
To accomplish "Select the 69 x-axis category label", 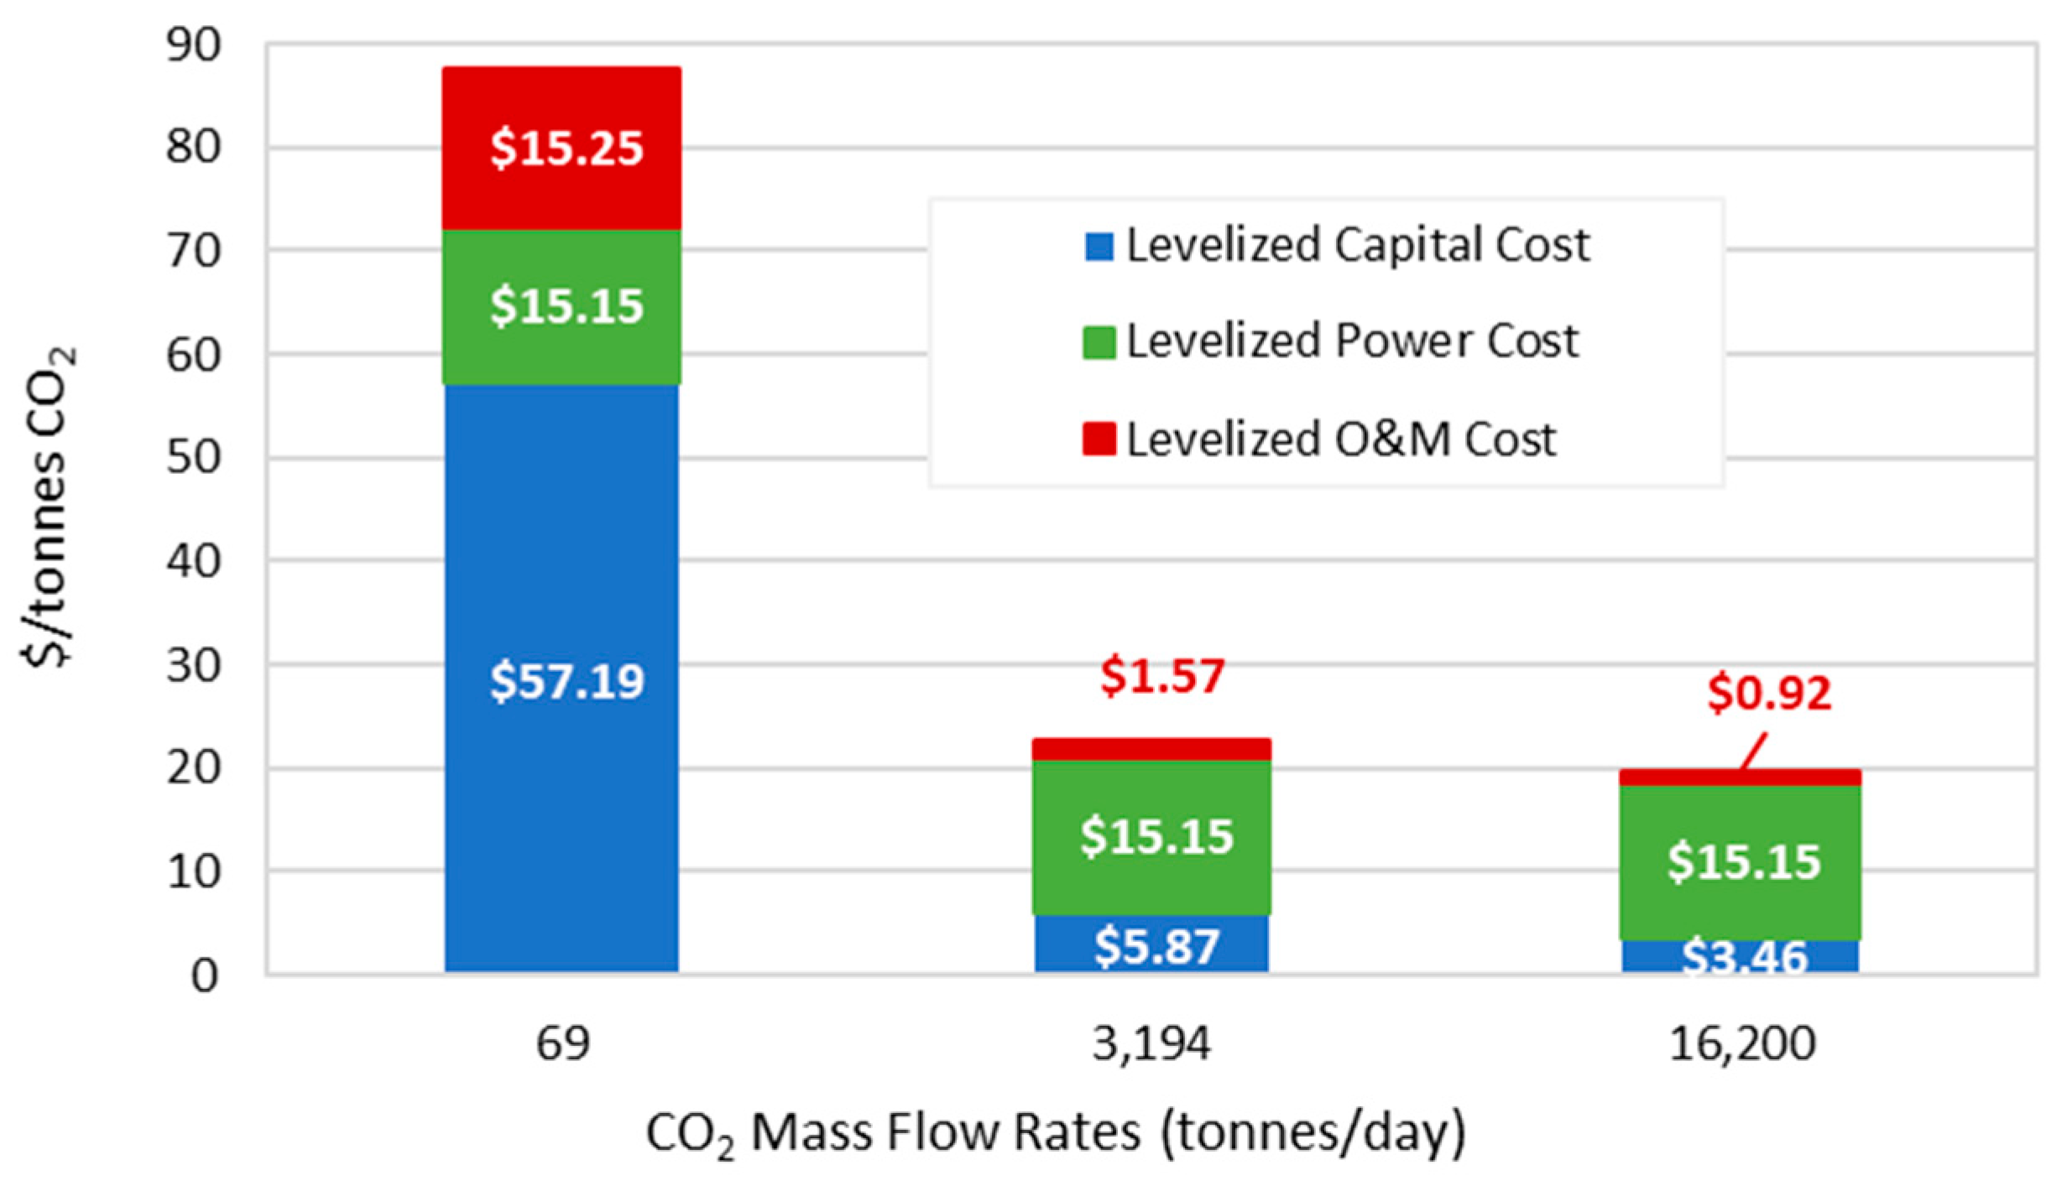I will pos(562,1044).
